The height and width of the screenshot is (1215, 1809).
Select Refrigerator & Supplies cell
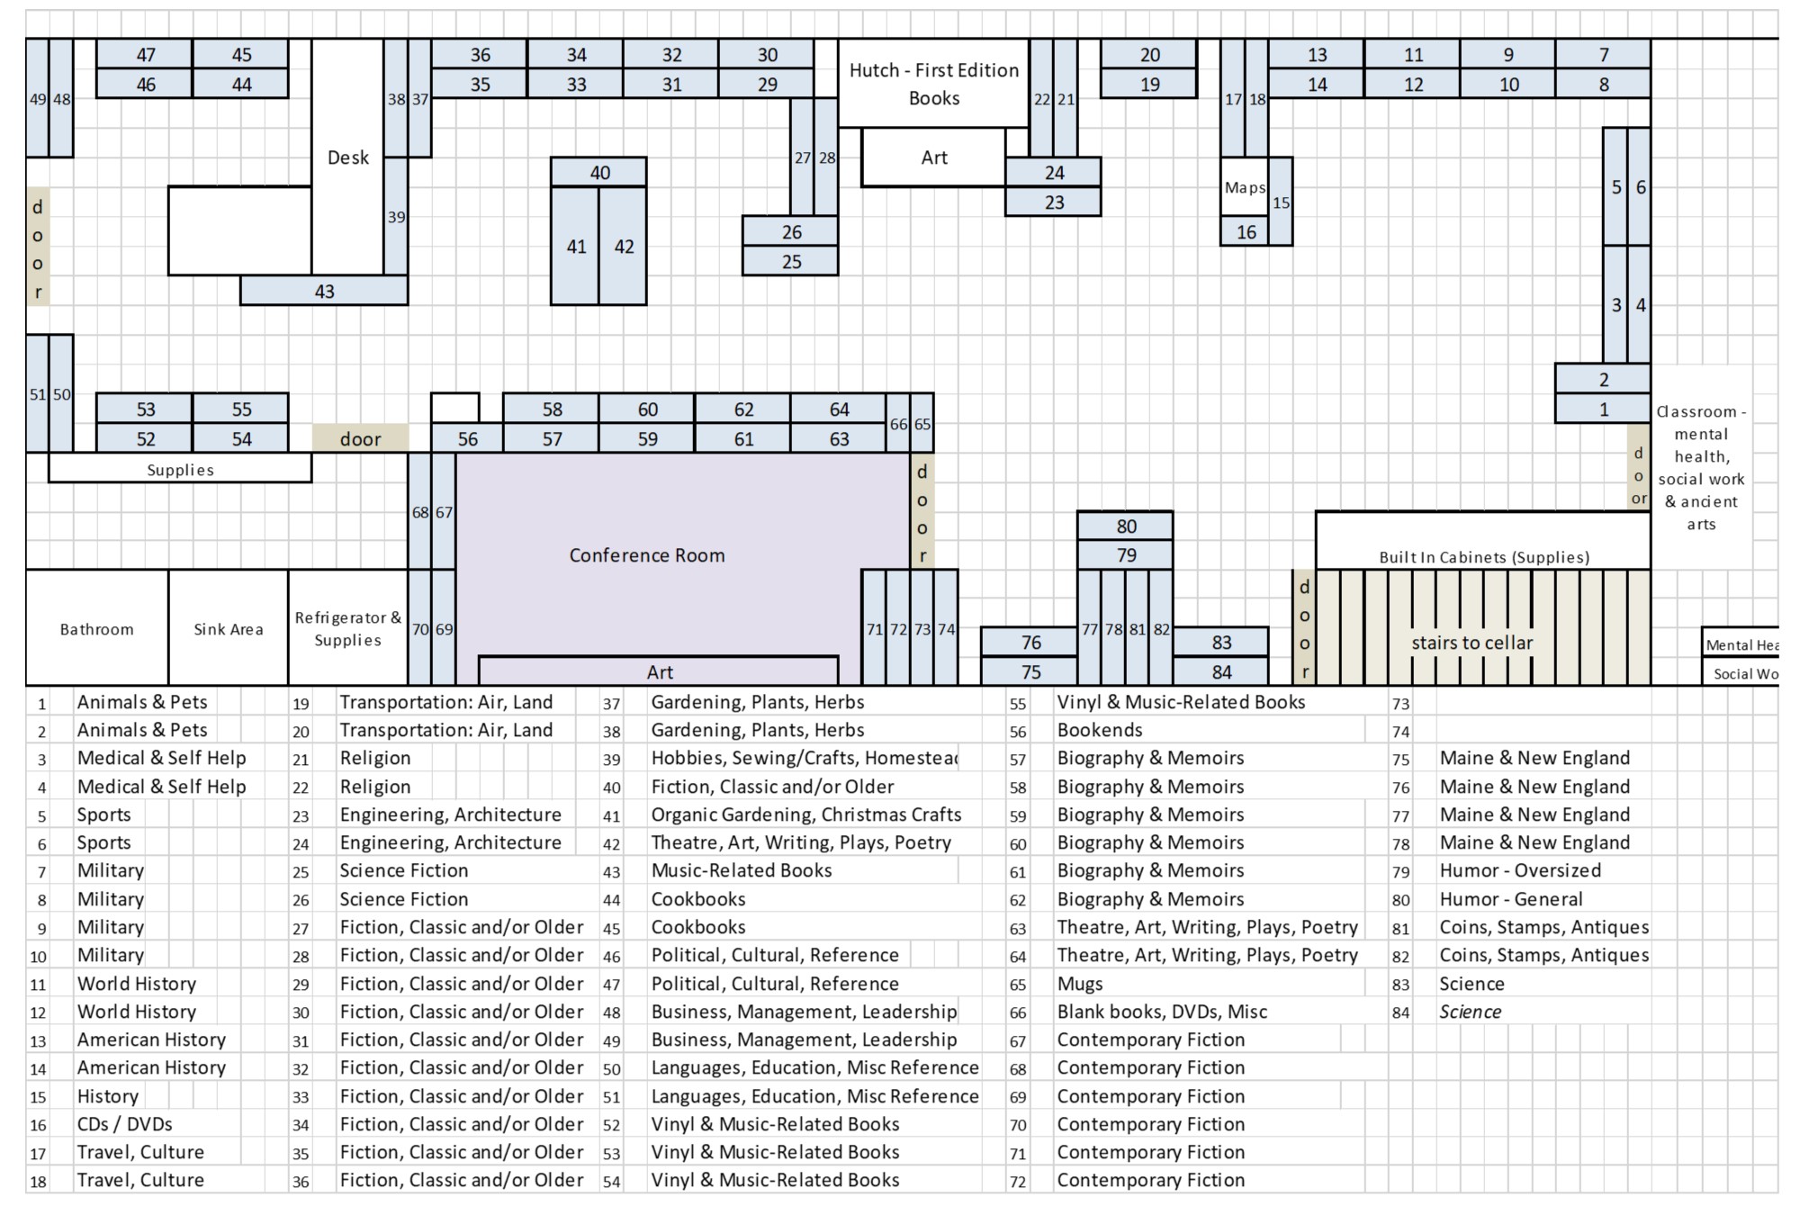(x=347, y=629)
